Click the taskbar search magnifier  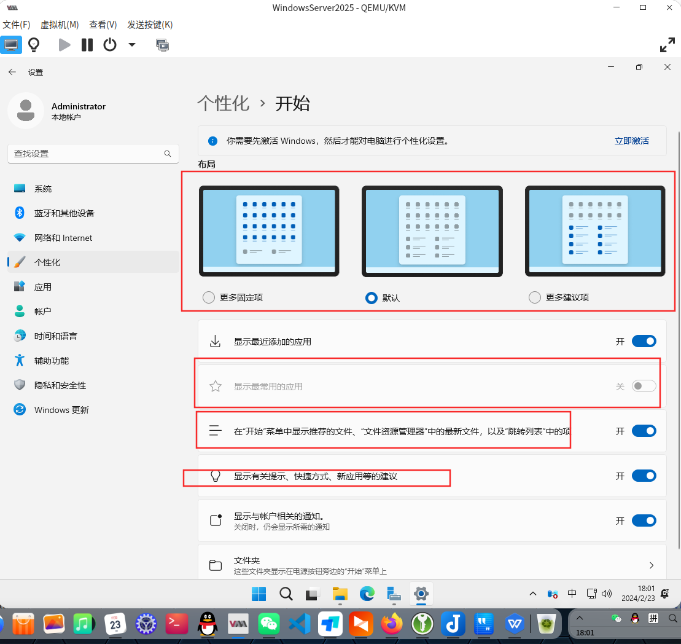point(286,594)
